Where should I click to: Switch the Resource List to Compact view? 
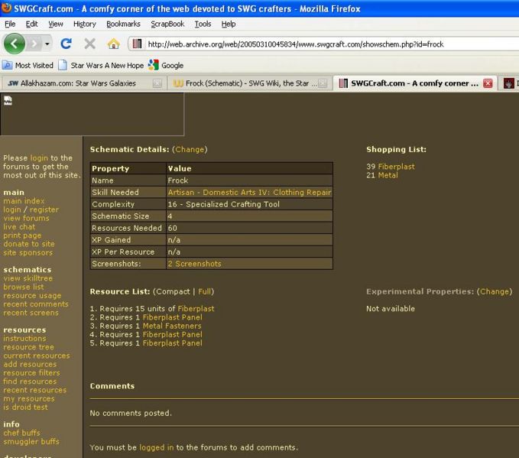click(173, 291)
